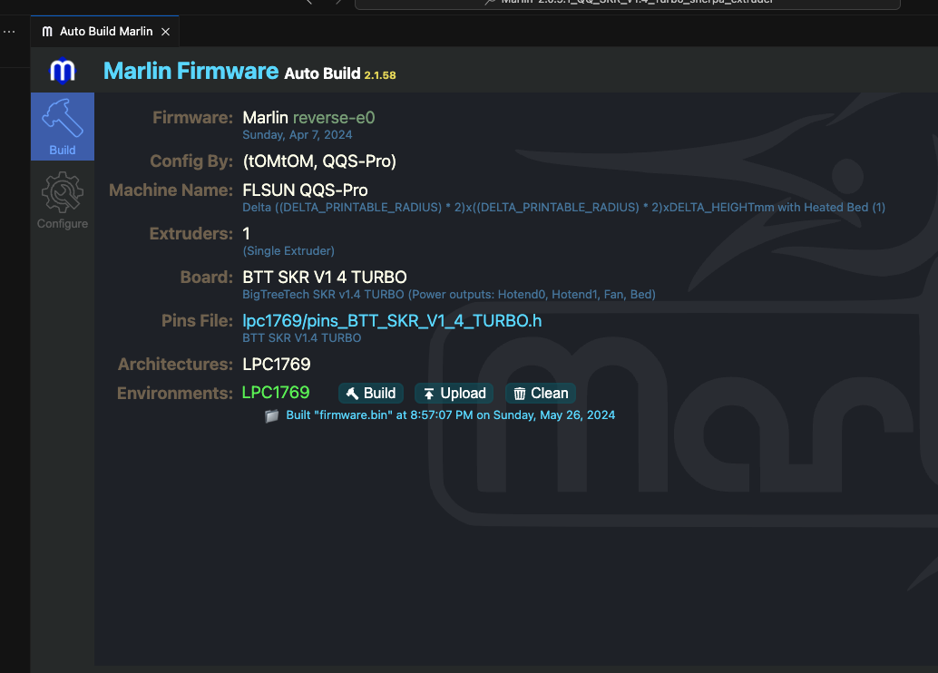This screenshot has height=673, width=938.
Task: Clean the LPC1769 build
Action: (x=541, y=393)
